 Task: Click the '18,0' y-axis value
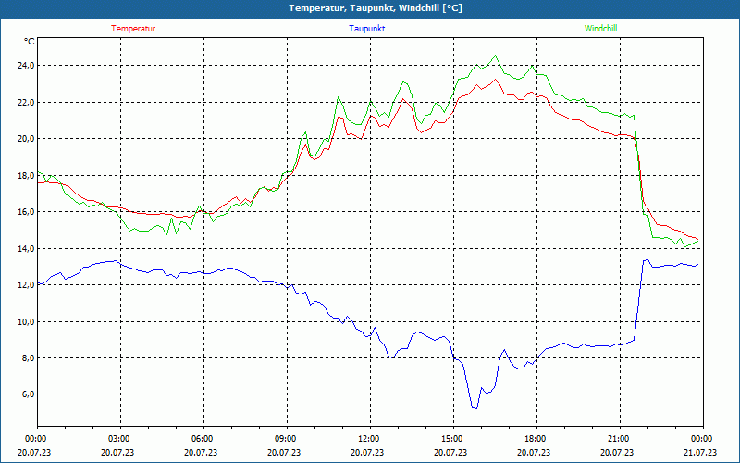point(26,176)
